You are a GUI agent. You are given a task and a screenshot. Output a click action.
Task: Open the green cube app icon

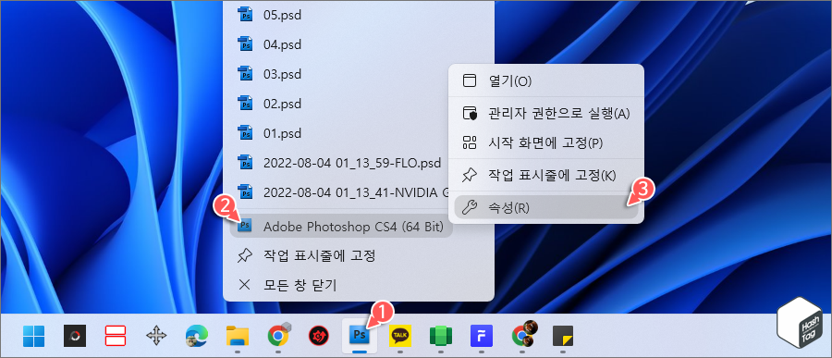(441, 336)
